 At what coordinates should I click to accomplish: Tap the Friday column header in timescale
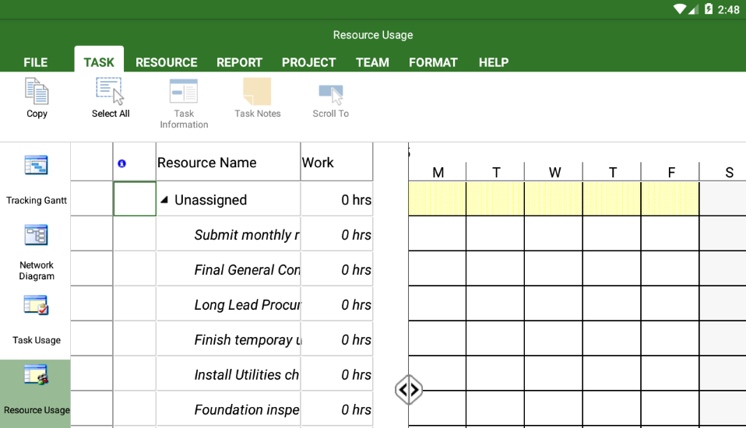(x=670, y=172)
